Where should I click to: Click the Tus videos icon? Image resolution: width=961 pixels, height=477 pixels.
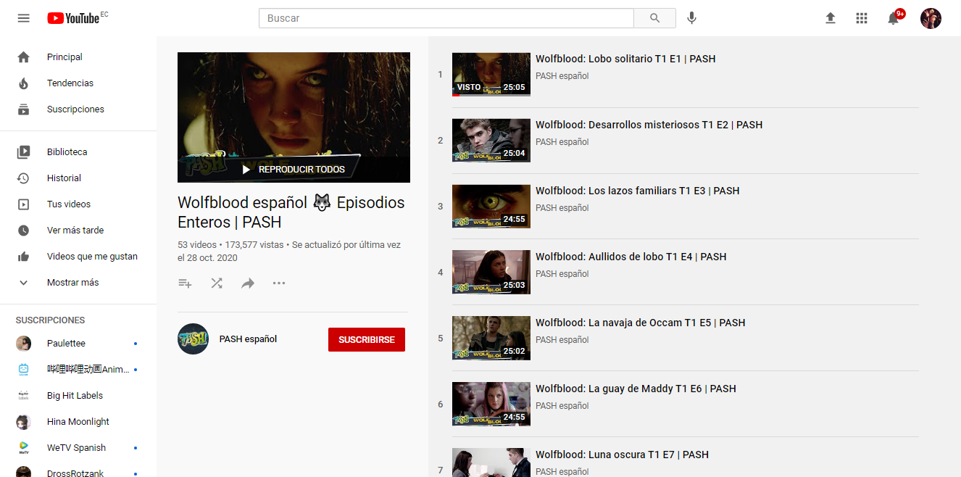coord(24,204)
